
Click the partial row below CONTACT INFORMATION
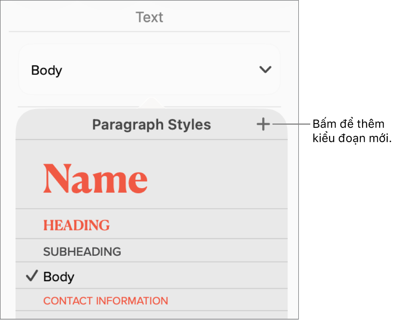click(152, 315)
